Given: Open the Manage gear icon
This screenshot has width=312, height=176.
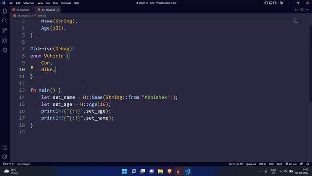Looking at the screenshot, I should 5,157.
